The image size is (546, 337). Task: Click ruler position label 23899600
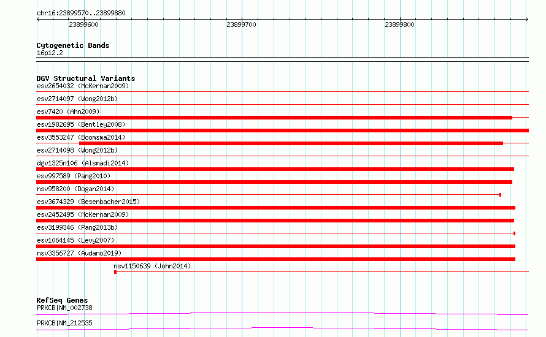tap(83, 25)
